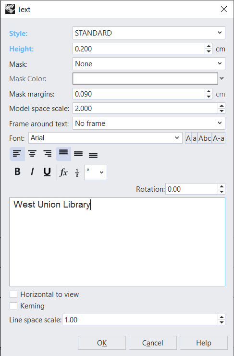Set vertical alignment to top

[63, 154]
